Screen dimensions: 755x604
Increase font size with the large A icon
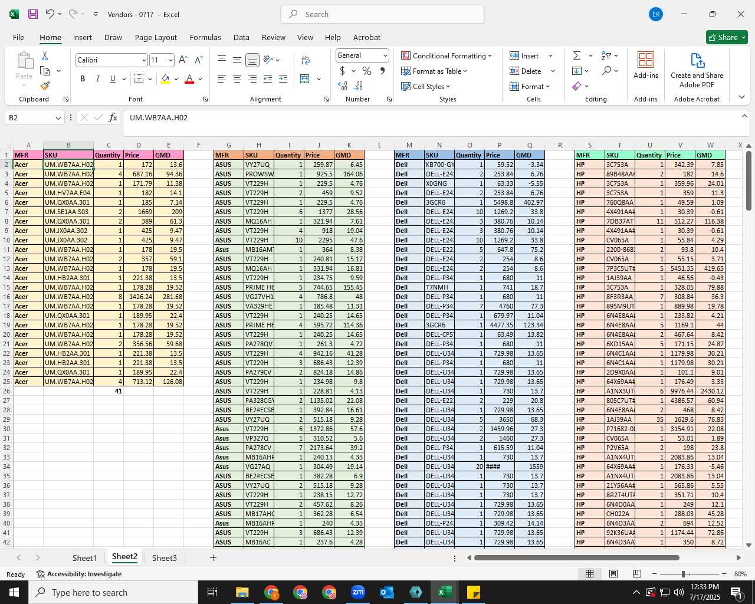click(183, 60)
